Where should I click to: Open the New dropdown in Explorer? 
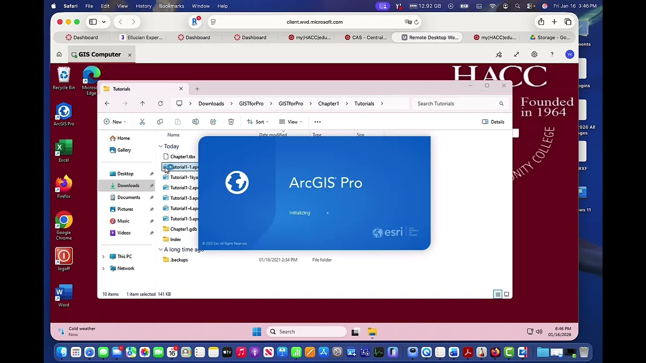(115, 122)
